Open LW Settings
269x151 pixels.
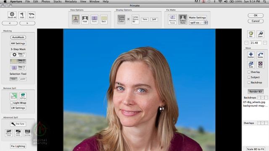pyautogui.click(x=18, y=108)
